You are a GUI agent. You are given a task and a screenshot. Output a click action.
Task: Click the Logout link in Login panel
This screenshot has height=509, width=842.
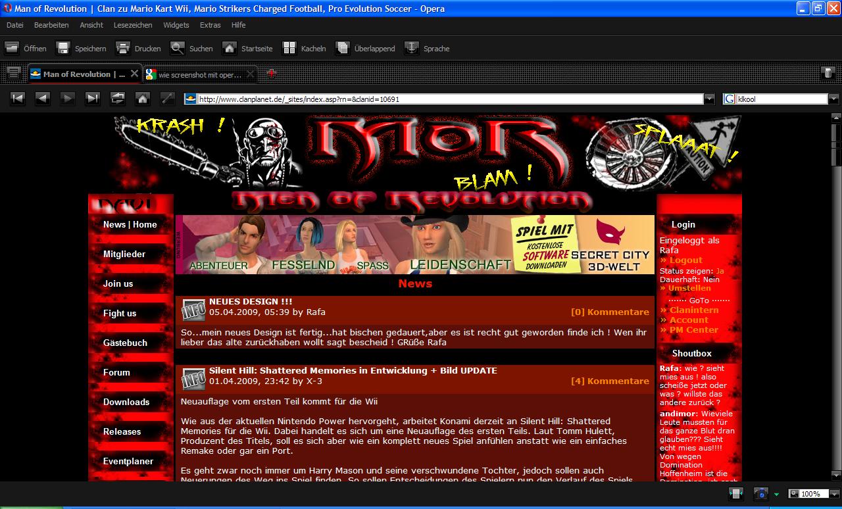click(x=685, y=260)
